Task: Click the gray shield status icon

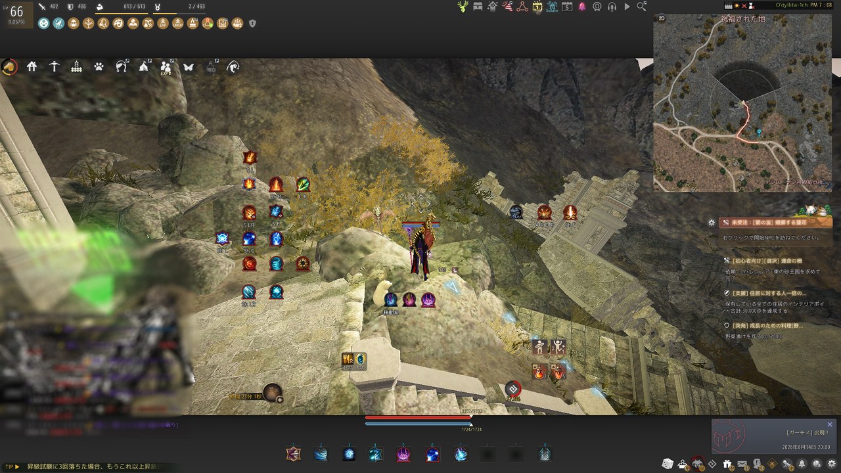Action: [252, 23]
